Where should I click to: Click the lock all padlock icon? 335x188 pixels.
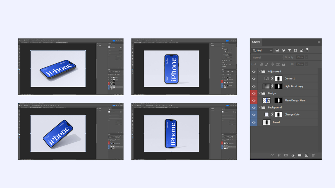coord(284,64)
